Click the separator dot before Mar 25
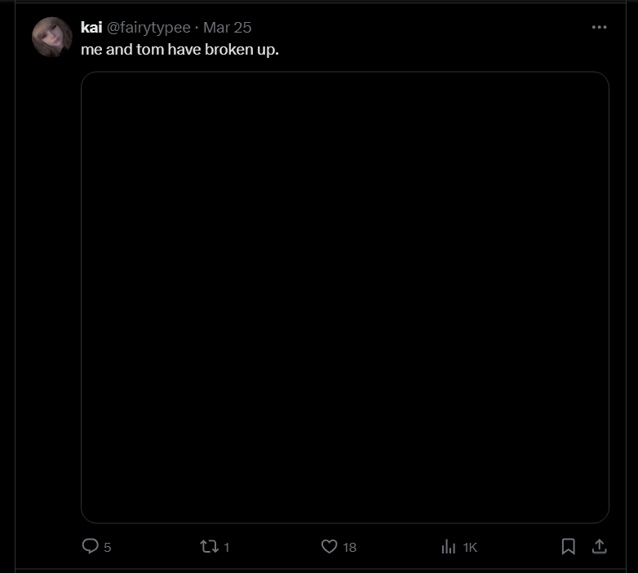The width and height of the screenshot is (638, 573). click(197, 28)
